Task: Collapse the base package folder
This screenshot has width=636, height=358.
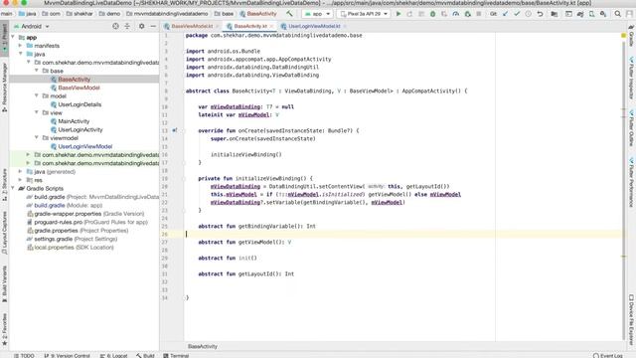Action: pyautogui.click(x=37, y=71)
